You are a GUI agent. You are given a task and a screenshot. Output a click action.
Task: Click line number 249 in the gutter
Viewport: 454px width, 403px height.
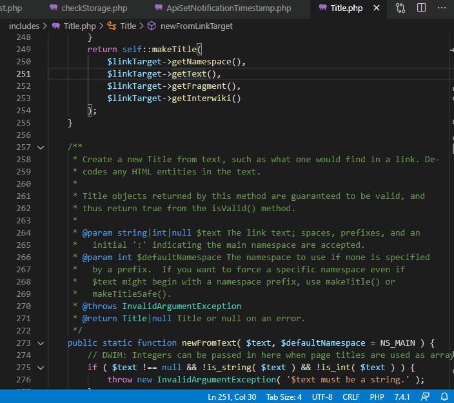23,50
